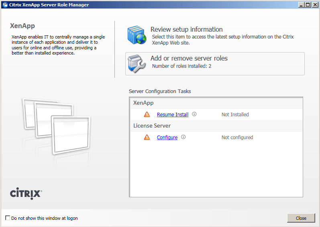The height and width of the screenshot is (227, 320).
Task: Click the Number of roles installed: 2 text
Action: [x=181, y=66]
